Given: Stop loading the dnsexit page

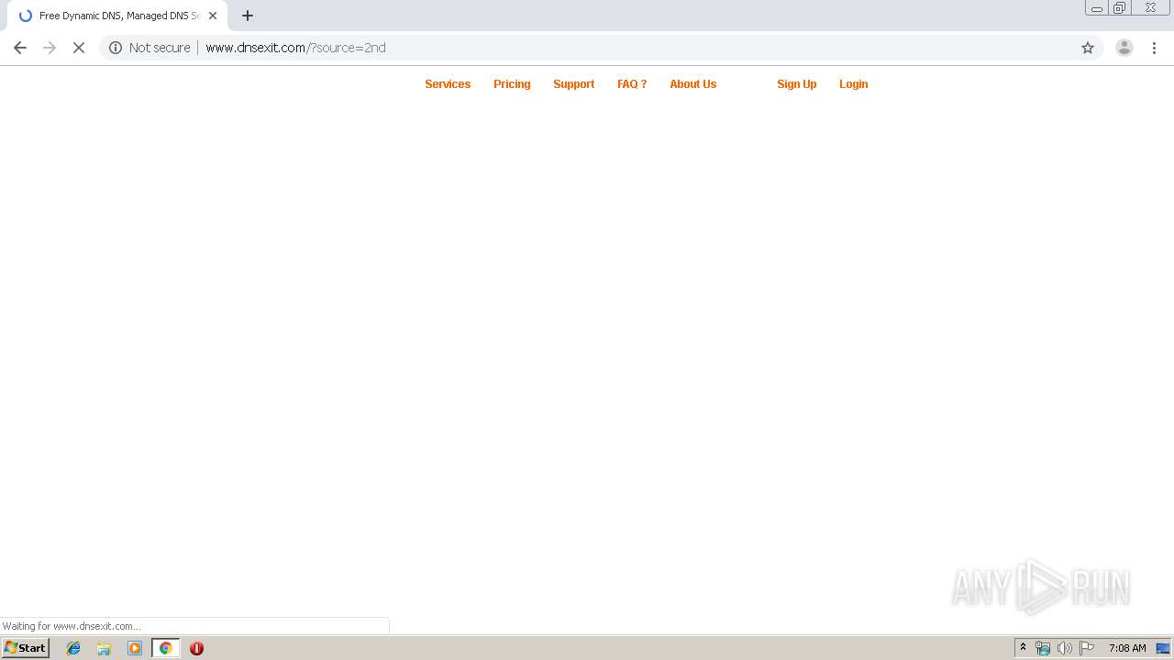Looking at the screenshot, I should click(x=79, y=48).
